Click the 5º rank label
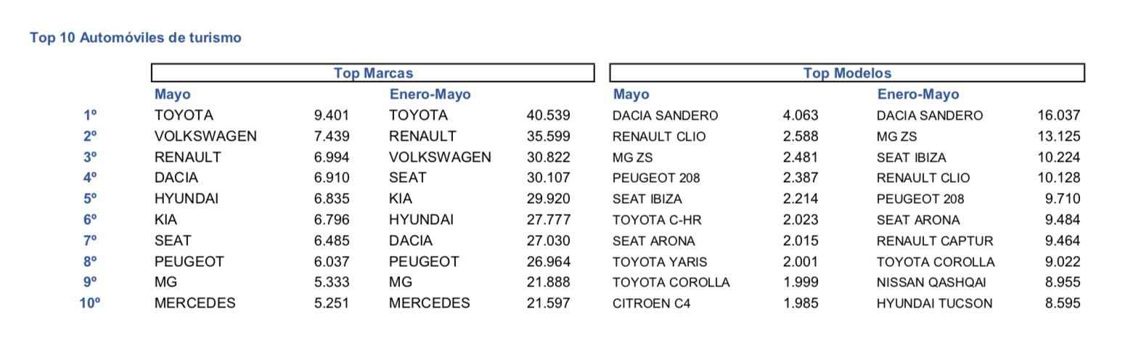1128x338 pixels. point(90,199)
